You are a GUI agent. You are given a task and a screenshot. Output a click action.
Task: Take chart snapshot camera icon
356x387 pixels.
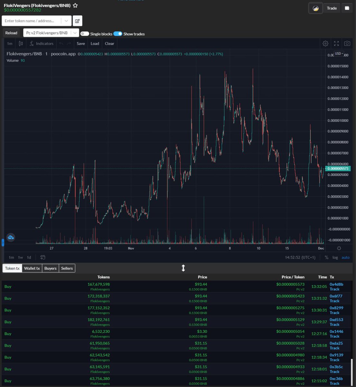pyautogui.click(x=347, y=44)
